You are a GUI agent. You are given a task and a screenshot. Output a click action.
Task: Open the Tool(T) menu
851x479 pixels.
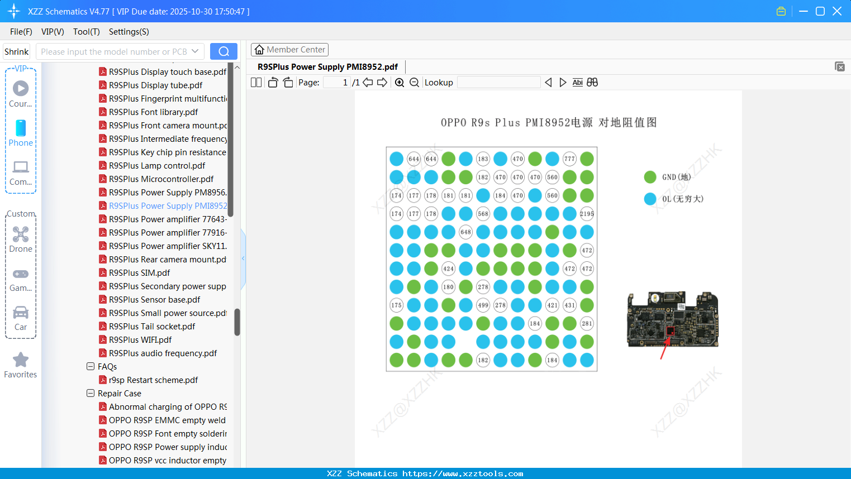point(87,32)
